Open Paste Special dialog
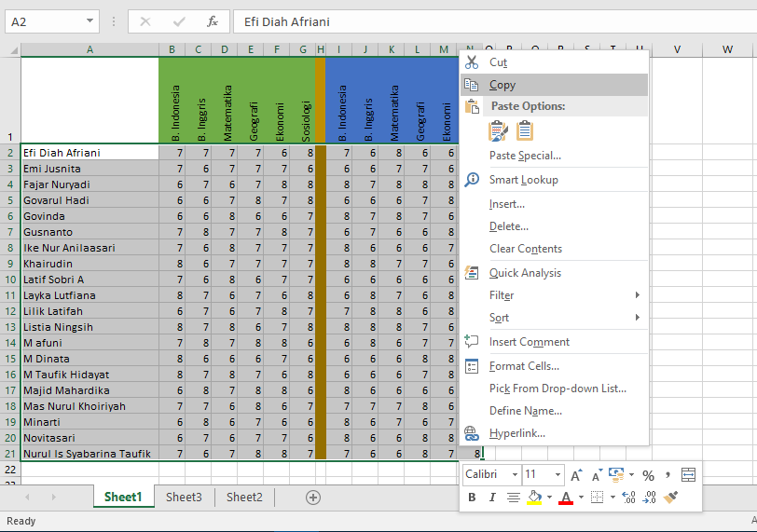Screen dimensions: 757x532 coord(554,156)
